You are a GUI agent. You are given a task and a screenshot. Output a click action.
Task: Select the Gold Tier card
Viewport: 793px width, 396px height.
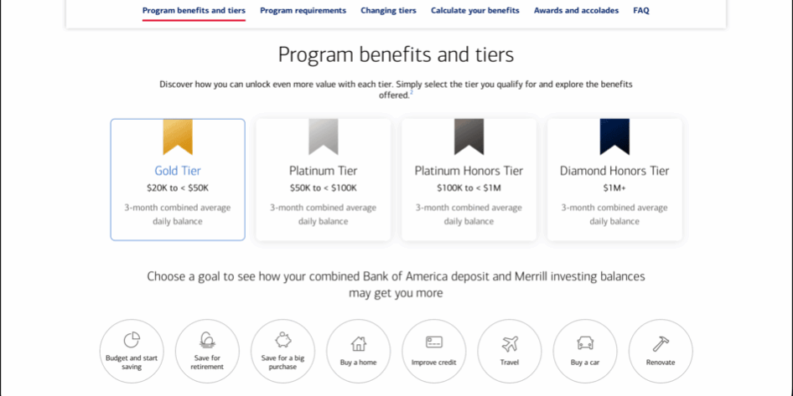(x=178, y=180)
